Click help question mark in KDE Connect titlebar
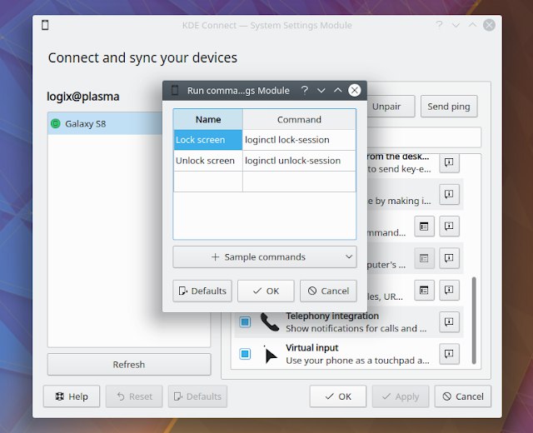The image size is (533, 433). [x=439, y=25]
